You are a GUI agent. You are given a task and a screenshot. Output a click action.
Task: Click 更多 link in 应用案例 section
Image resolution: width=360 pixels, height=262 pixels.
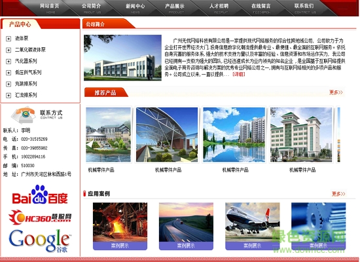click(x=338, y=194)
